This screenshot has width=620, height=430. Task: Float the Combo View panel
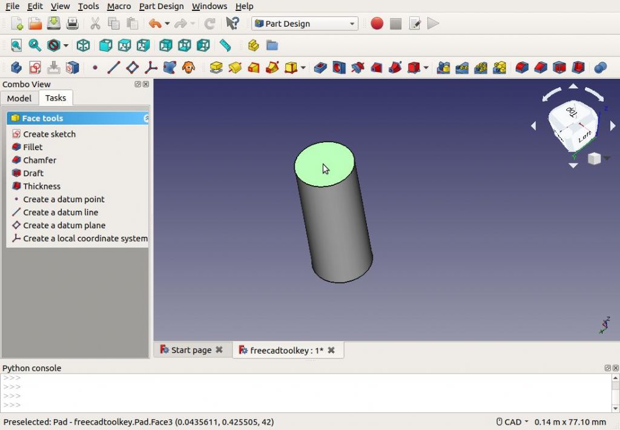point(137,84)
